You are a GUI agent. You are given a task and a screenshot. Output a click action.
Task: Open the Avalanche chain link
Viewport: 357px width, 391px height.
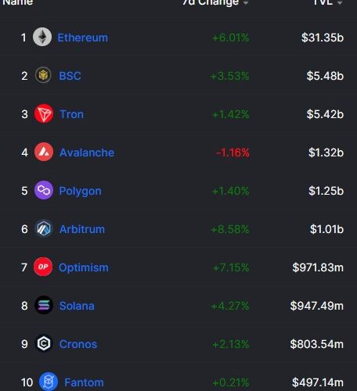click(x=87, y=152)
